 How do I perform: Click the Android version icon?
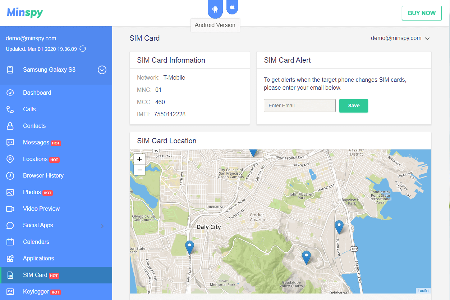pyautogui.click(x=215, y=9)
